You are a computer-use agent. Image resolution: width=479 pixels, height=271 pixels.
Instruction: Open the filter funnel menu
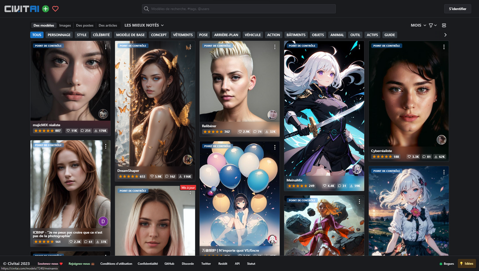(432, 25)
